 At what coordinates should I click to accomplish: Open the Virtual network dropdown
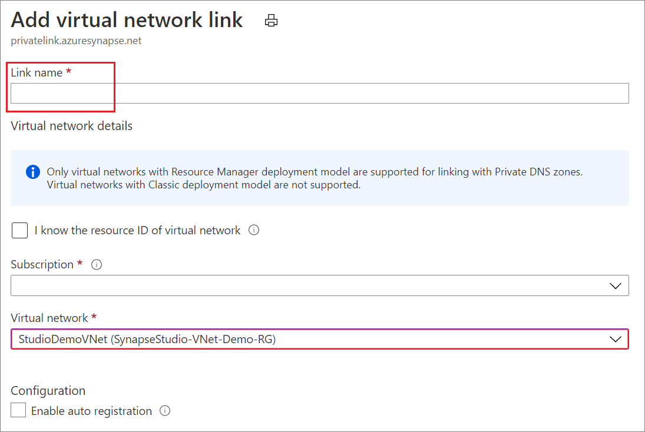pos(319,339)
